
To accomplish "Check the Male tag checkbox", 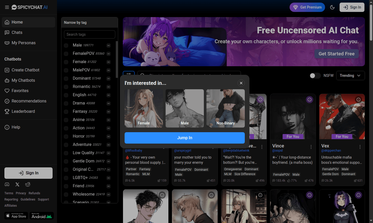I will pyautogui.click(x=66, y=45).
